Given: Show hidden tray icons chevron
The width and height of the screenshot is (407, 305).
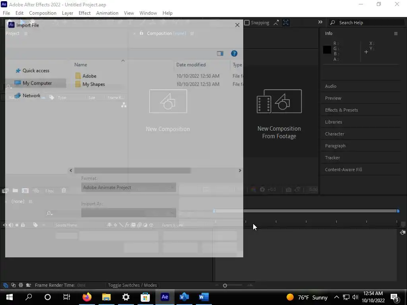Looking at the screenshot, I should pyautogui.click(x=336, y=297).
